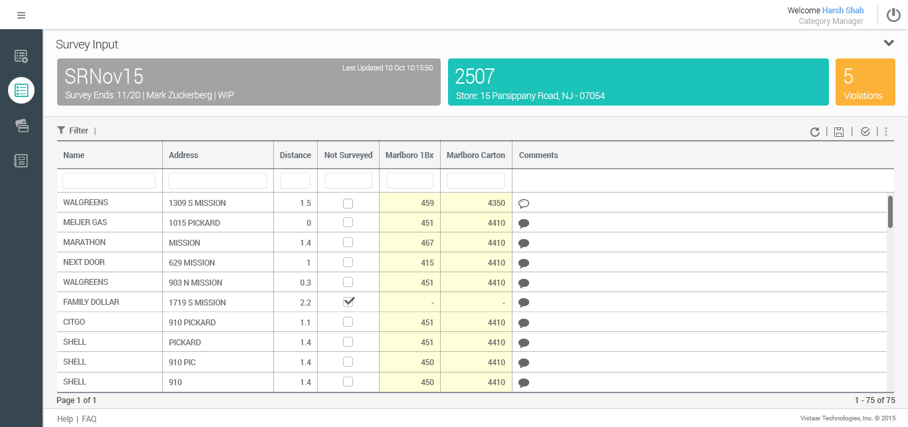This screenshot has height=427, width=908.
Task: Open the third sidebar cards icon
Action: click(x=21, y=126)
